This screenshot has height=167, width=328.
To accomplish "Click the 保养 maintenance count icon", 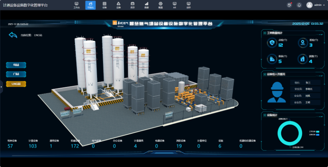I will pos(272,59).
